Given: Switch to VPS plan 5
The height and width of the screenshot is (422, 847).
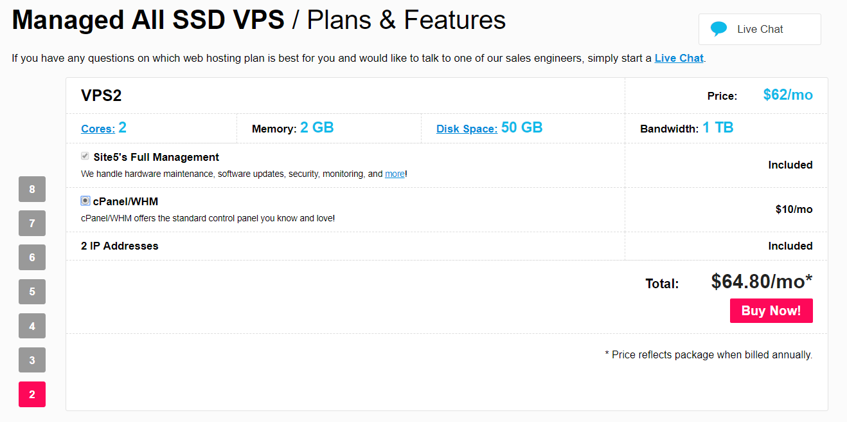Looking at the screenshot, I should tap(31, 291).
